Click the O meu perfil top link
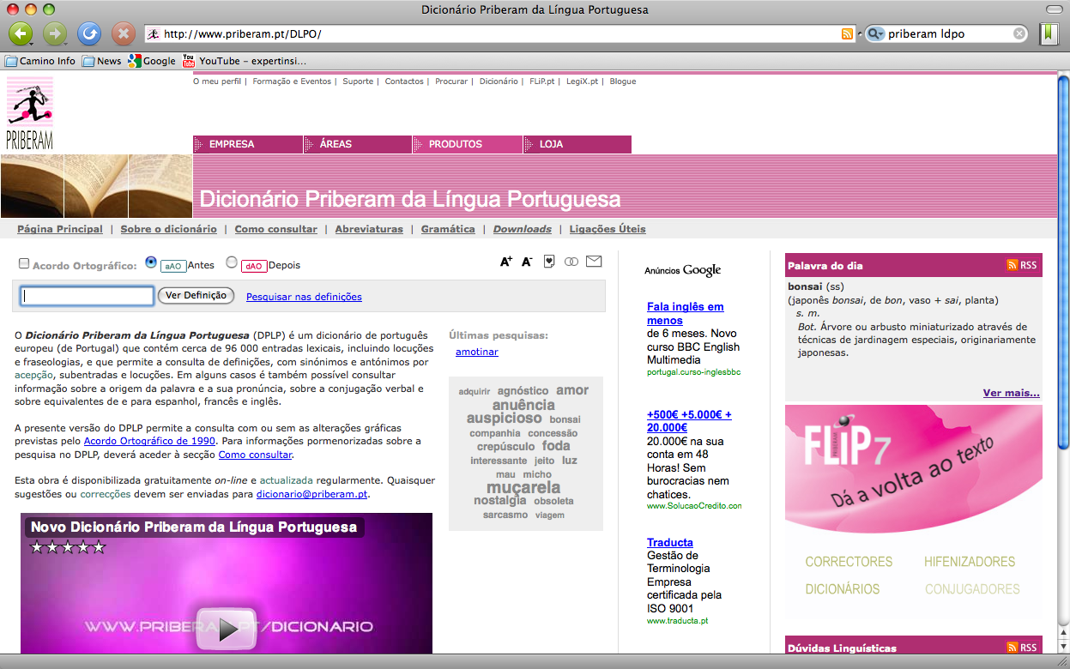Image resolution: width=1070 pixels, height=669 pixels. click(217, 81)
